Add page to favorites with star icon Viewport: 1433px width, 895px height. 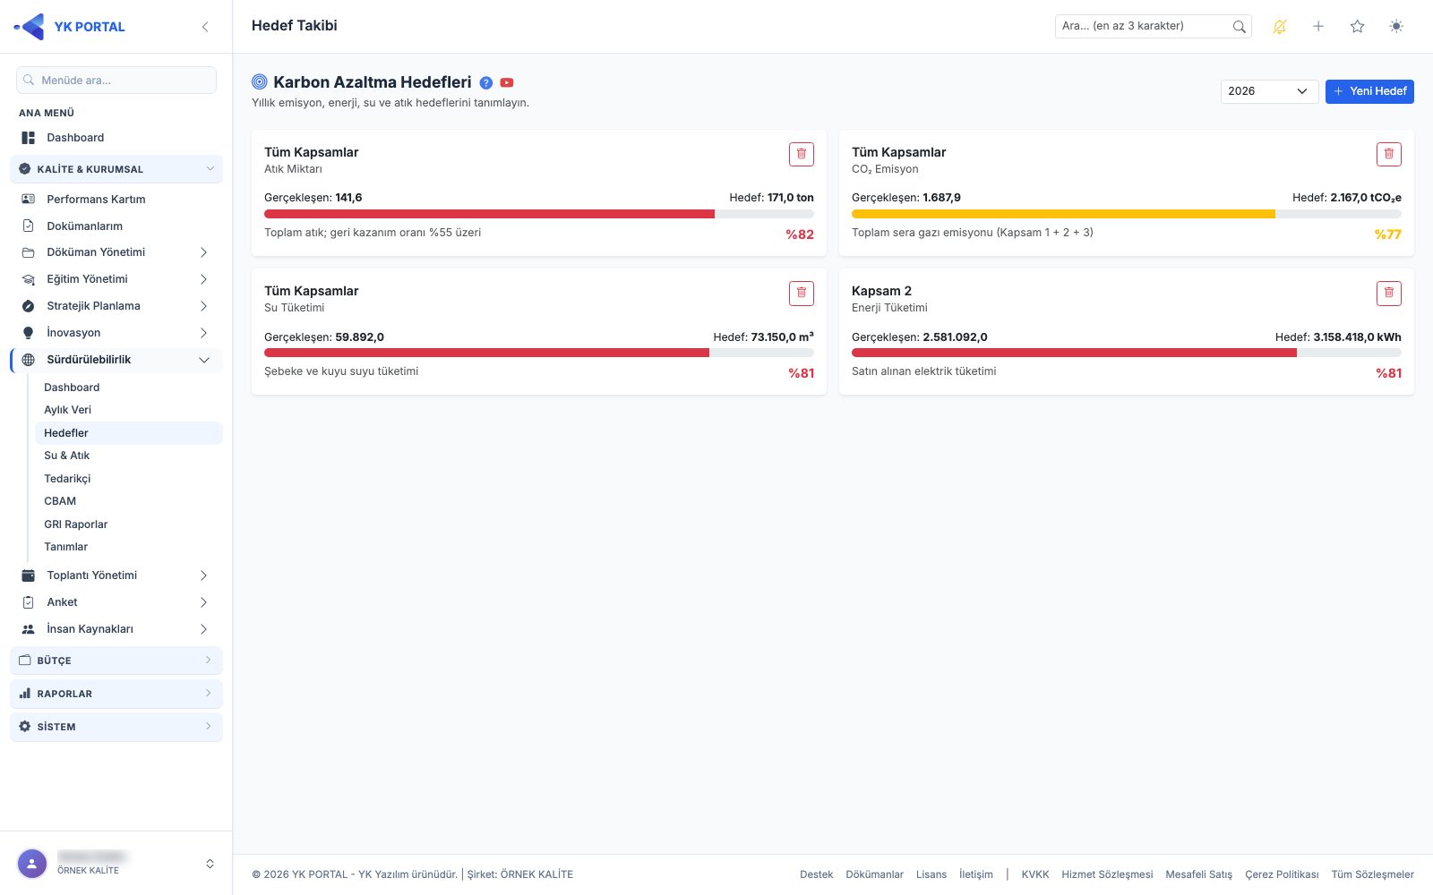click(x=1358, y=27)
